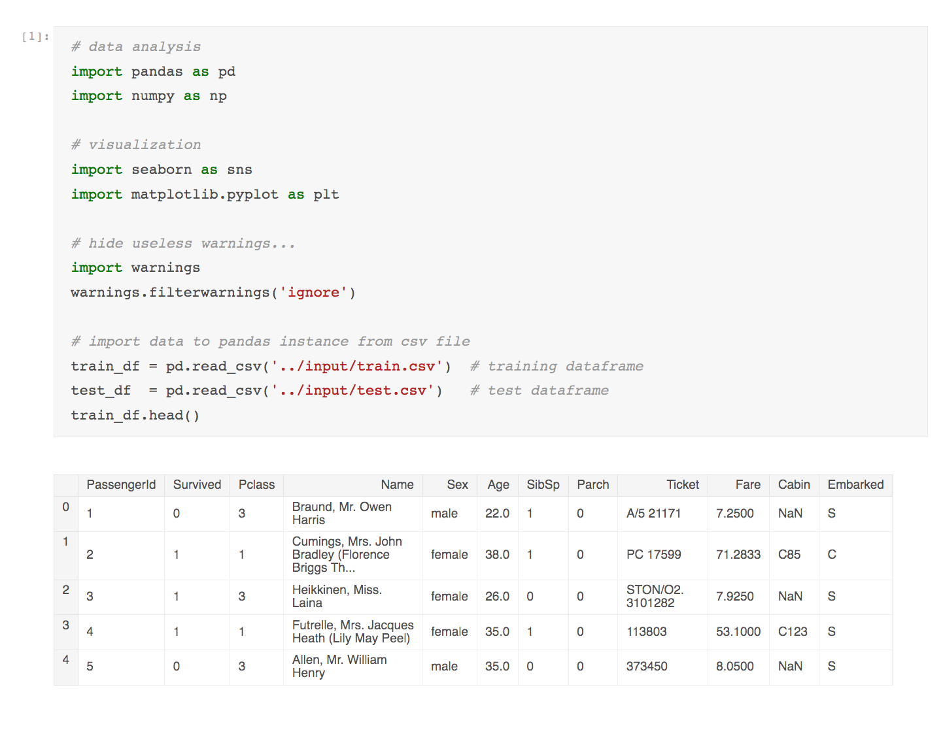The image size is (943, 745).
Task: Click the PassengerId column header
Action: (121, 485)
